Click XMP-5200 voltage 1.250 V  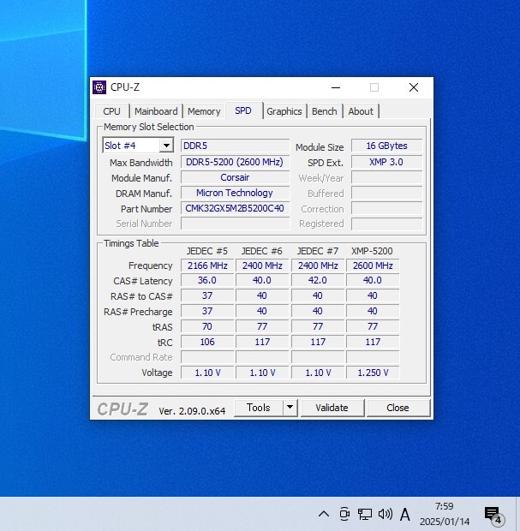tap(373, 373)
